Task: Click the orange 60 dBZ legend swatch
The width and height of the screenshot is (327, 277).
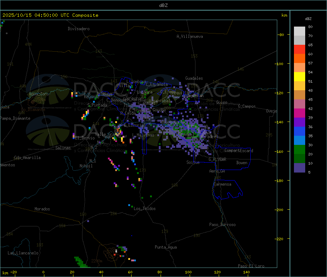Action: tap(299, 58)
